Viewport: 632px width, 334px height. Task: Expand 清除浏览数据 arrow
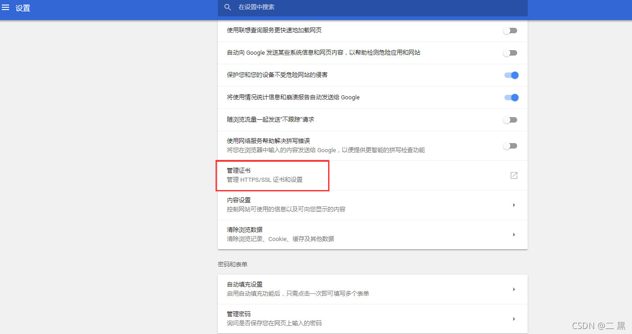[x=514, y=235]
